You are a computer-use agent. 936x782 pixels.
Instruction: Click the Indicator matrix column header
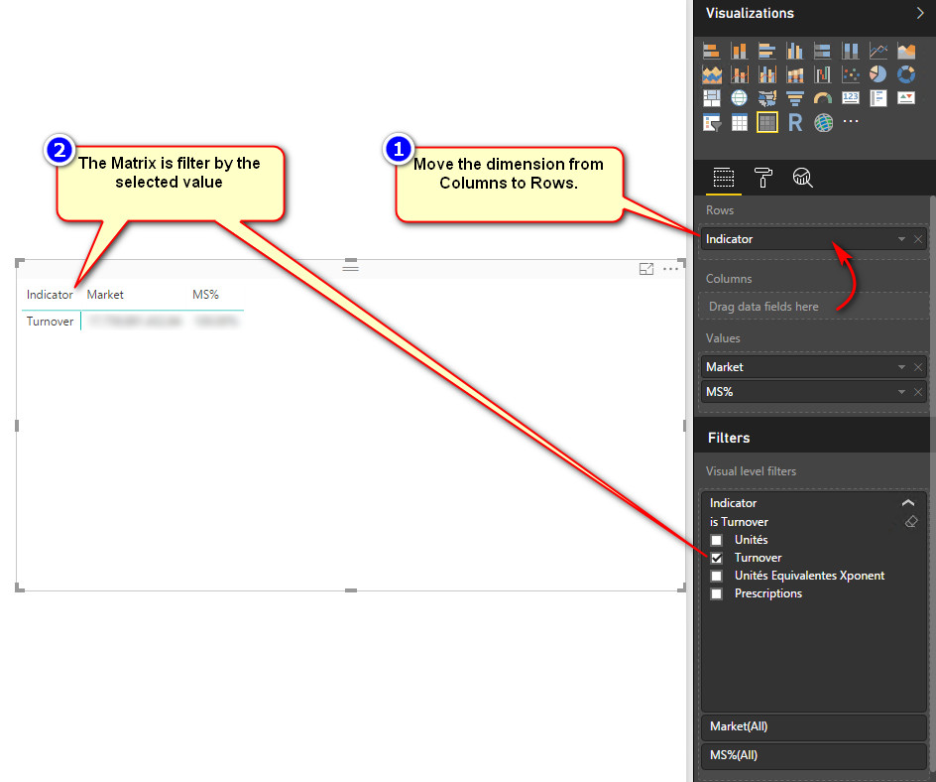(50, 295)
